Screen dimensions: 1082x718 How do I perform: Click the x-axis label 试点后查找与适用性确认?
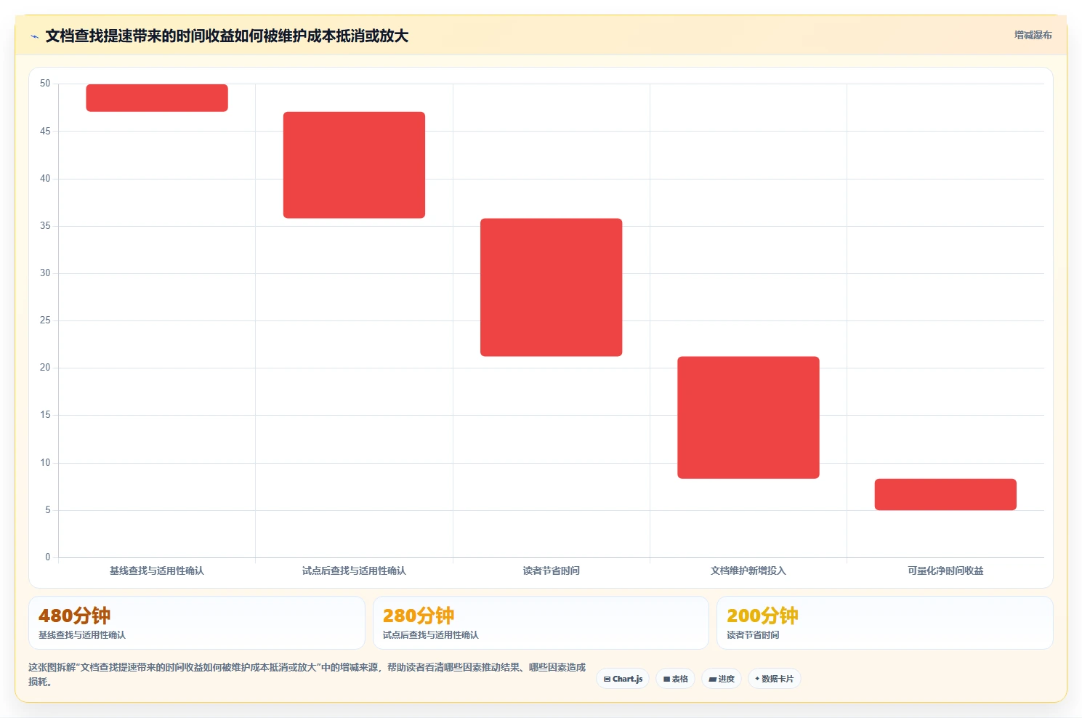(354, 570)
